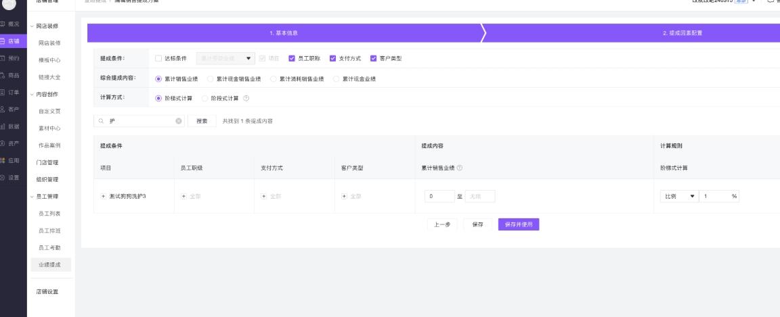Viewport: 780px width, 317px height.
Task: Open 门店管理 menu item
Action: point(47,162)
